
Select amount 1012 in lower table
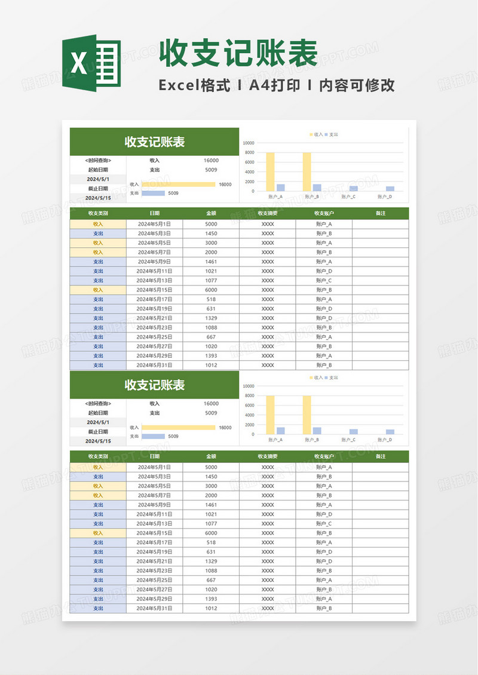tap(211, 608)
